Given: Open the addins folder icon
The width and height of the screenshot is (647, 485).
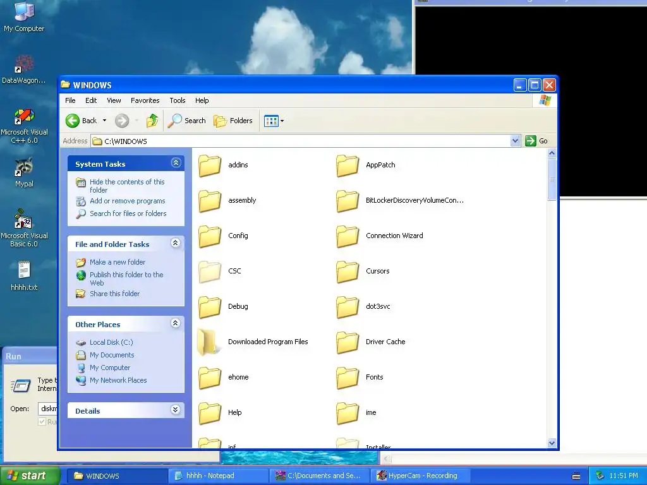Looking at the screenshot, I should [x=210, y=165].
